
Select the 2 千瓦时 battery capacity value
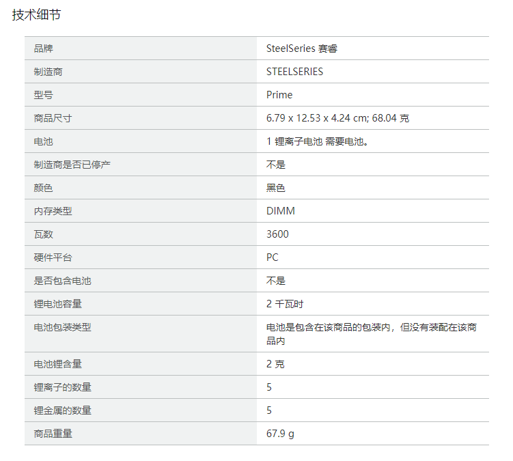point(285,304)
